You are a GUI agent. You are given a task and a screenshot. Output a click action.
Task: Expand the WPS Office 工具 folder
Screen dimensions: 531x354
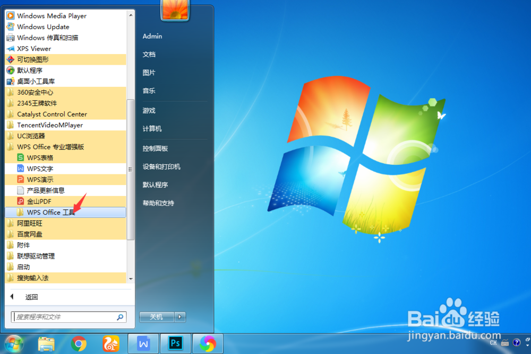coord(66,213)
